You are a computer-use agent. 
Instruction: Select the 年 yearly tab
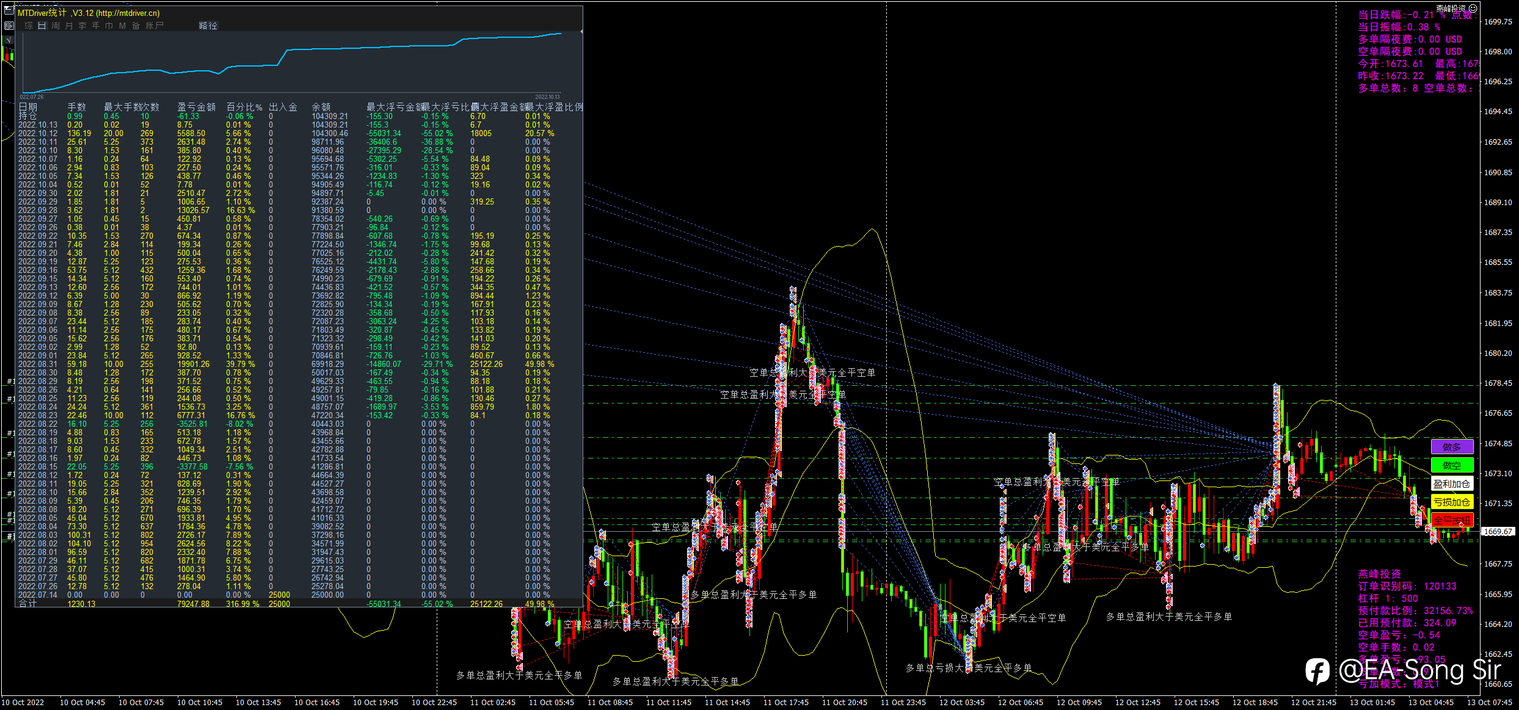click(x=96, y=26)
